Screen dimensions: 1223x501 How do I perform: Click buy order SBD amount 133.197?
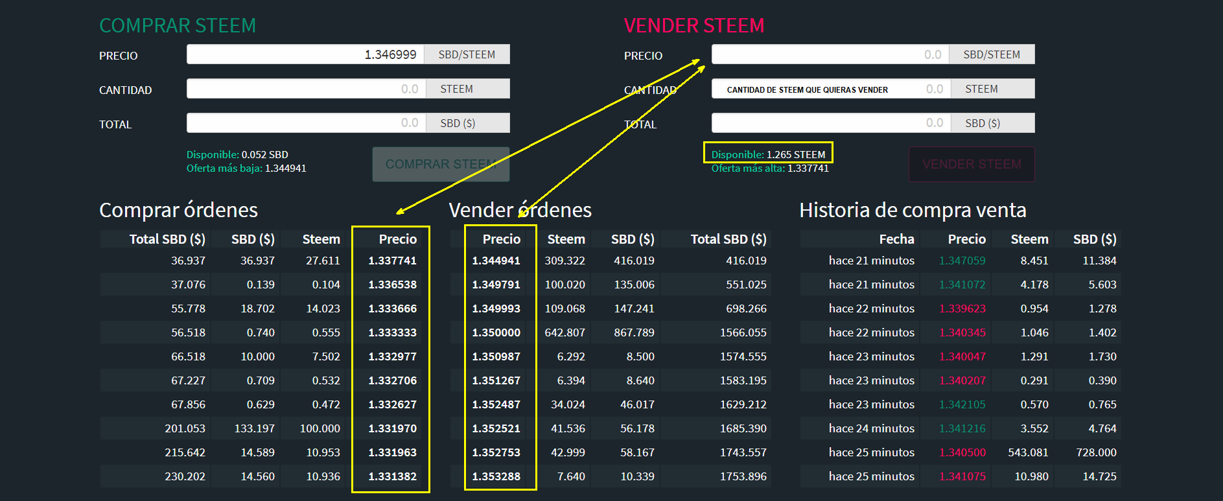pyautogui.click(x=254, y=428)
